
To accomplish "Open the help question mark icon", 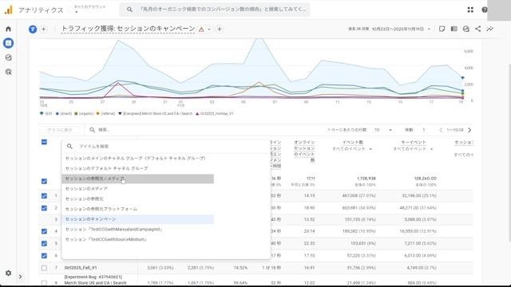I will pyautogui.click(x=485, y=10).
